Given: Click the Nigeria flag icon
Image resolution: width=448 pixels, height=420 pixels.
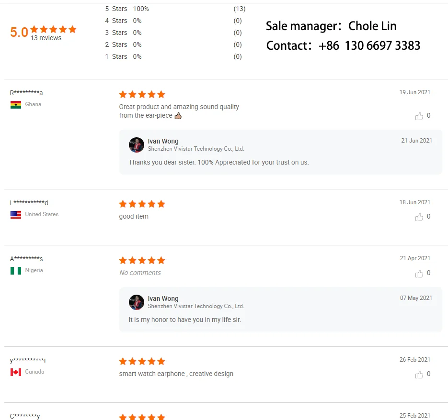Looking at the screenshot, I should 16,271.
